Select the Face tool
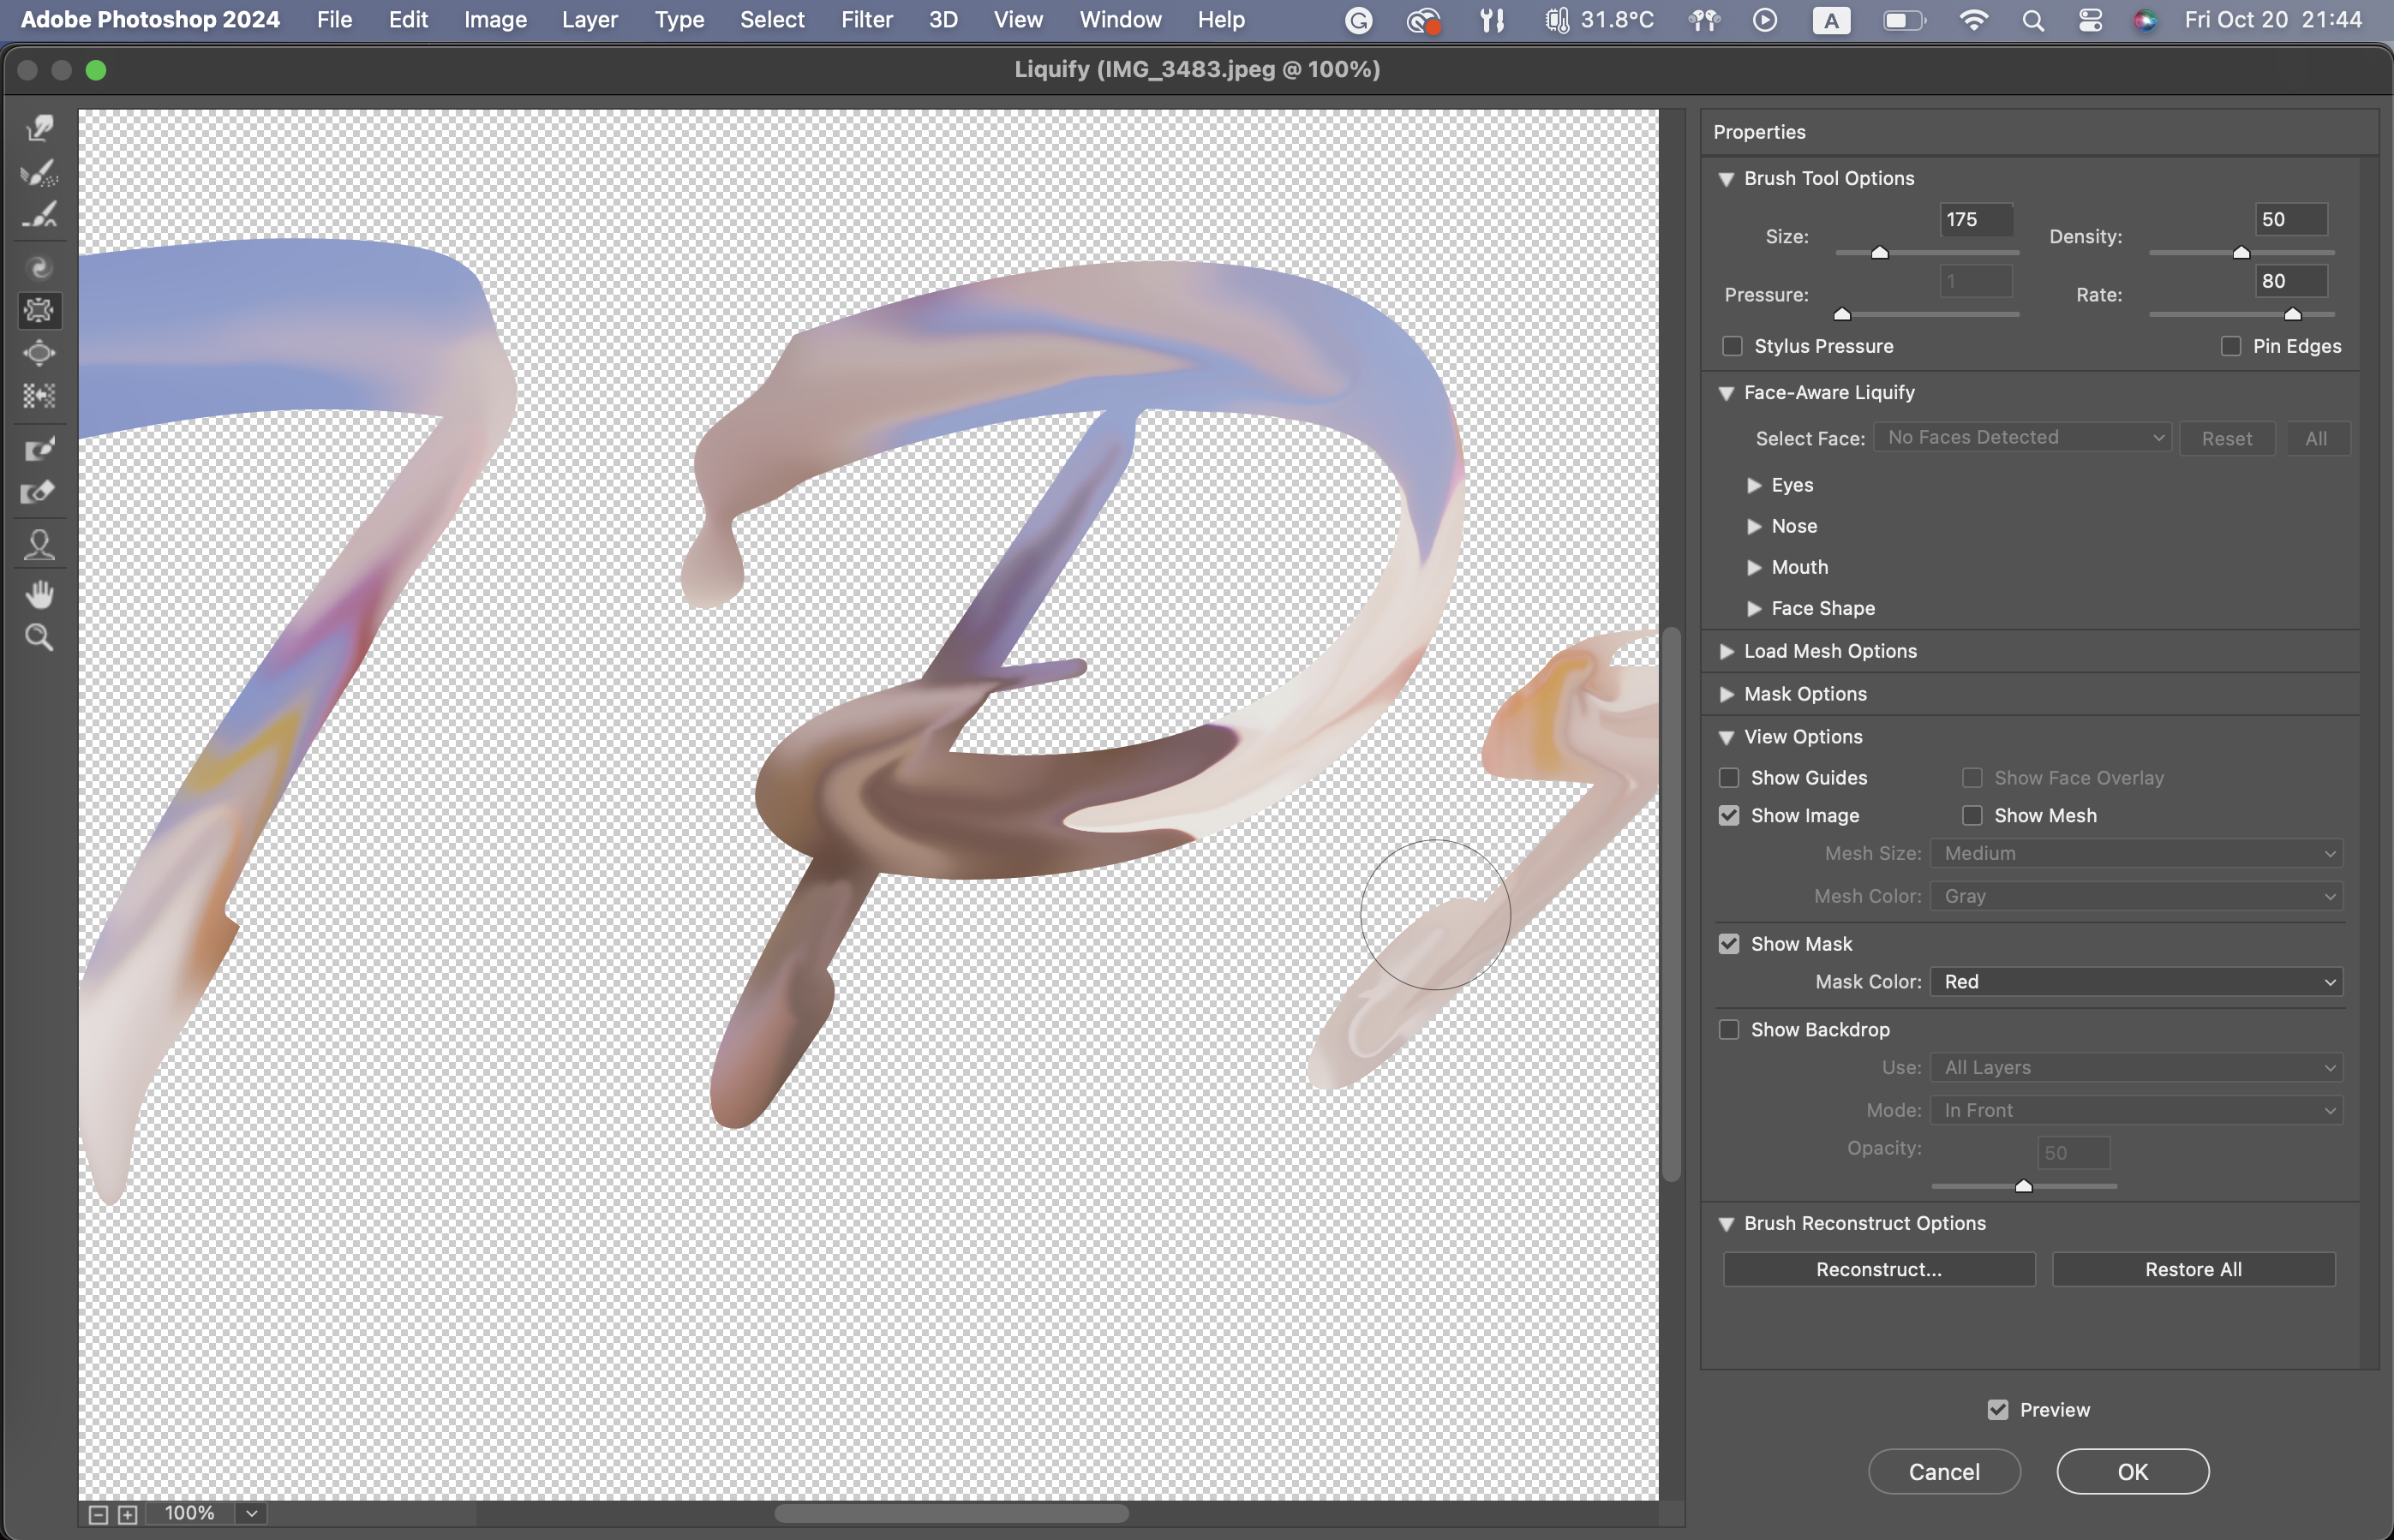Image resolution: width=2394 pixels, height=1540 pixels. tap(40, 545)
